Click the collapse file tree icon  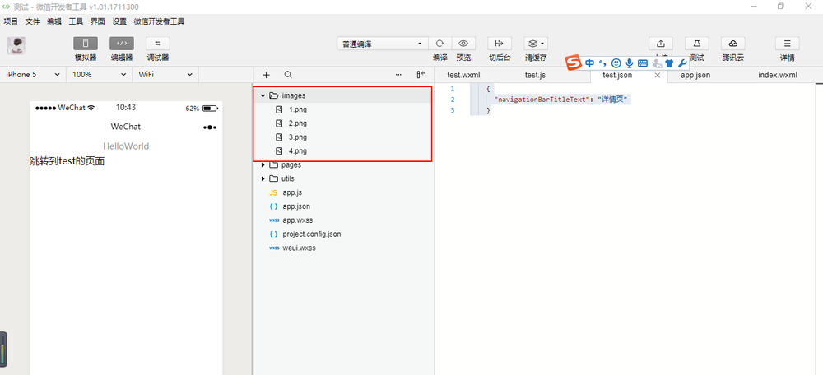(421, 75)
